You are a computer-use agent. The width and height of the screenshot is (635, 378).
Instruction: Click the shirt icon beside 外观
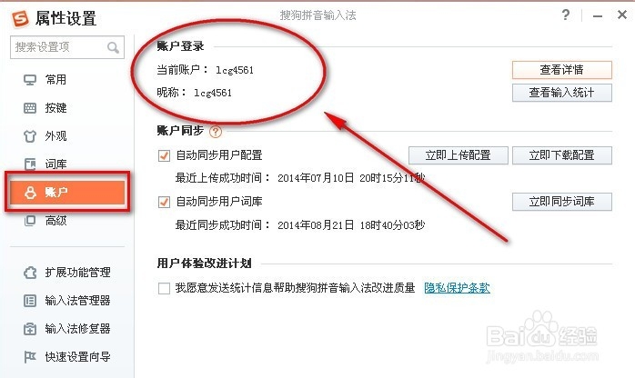click(x=30, y=136)
